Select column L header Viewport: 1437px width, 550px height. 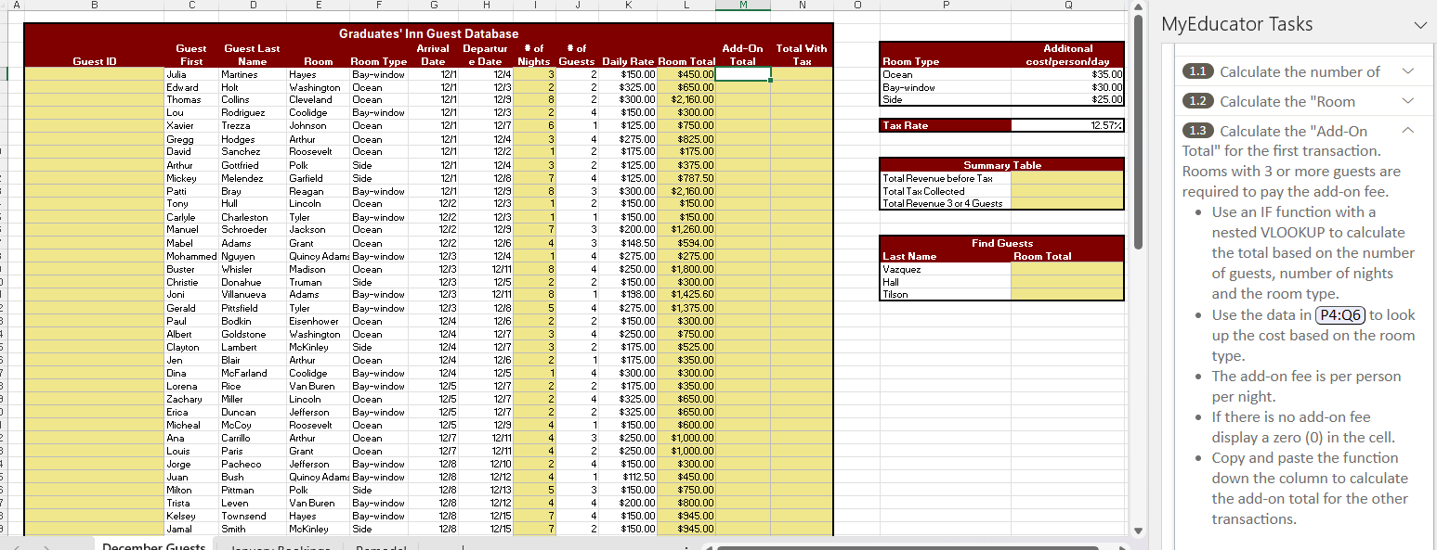point(686,6)
